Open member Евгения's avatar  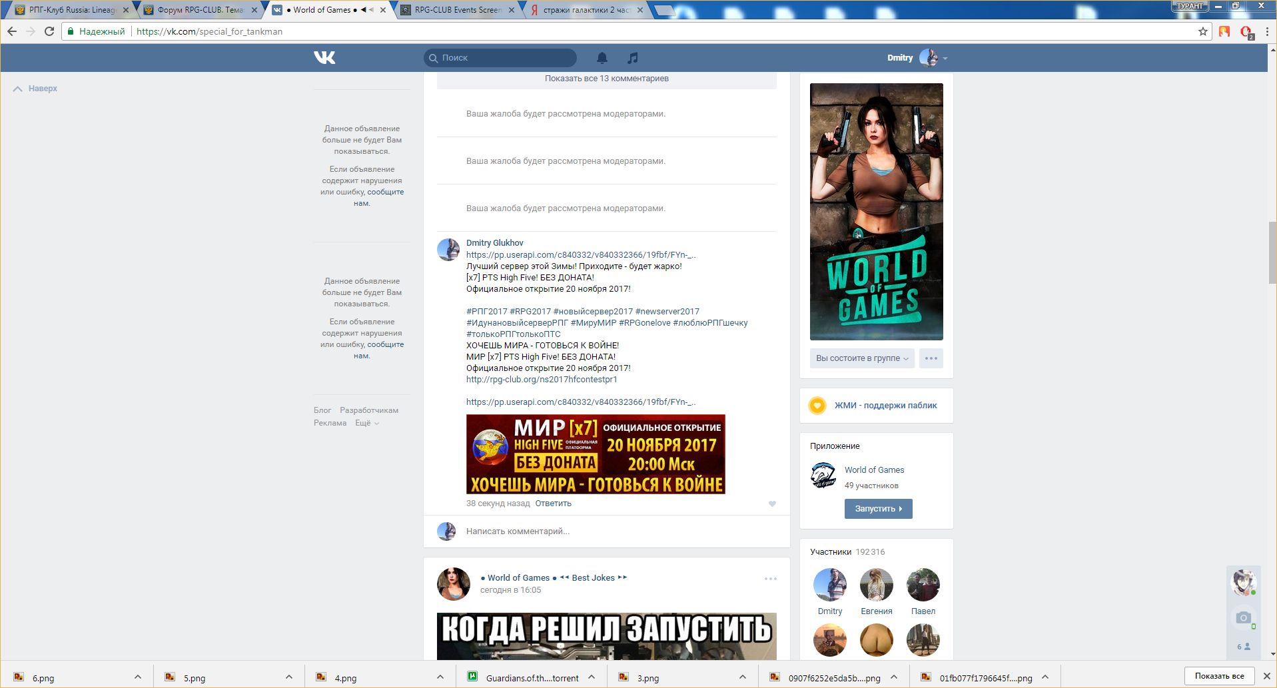click(877, 585)
